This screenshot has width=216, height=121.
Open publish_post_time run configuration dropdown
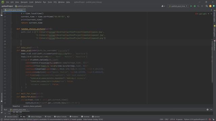[x=178, y=6]
